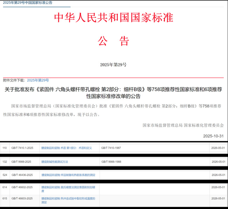The height and width of the screenshot is (209, 228).
Task: Click standard number GB/T 9988-2025
Action: click(21, 162)
